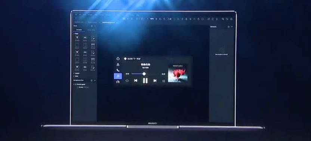Open the gauge icon below the music icon

point(118,82)
